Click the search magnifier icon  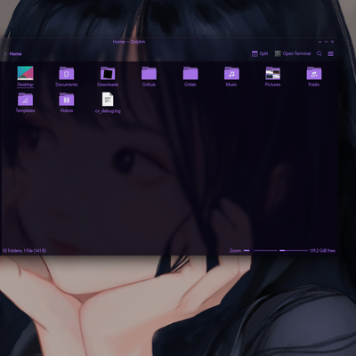pyautogui.click(x=320, y=53)
